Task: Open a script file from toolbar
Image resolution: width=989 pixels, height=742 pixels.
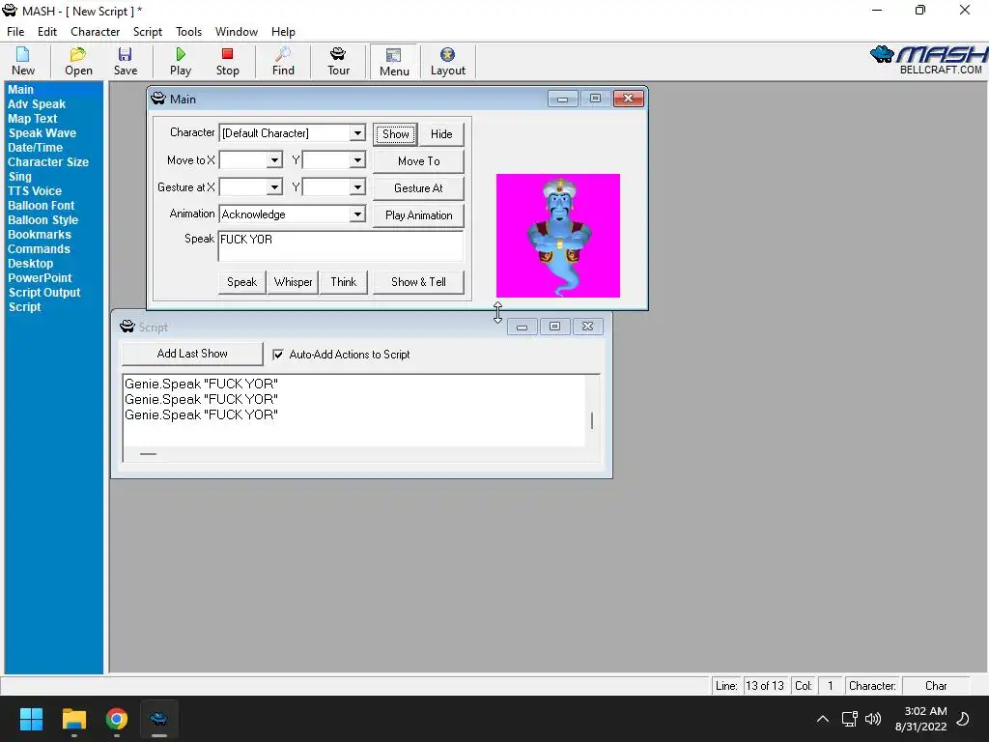Action: coord(78,61)
